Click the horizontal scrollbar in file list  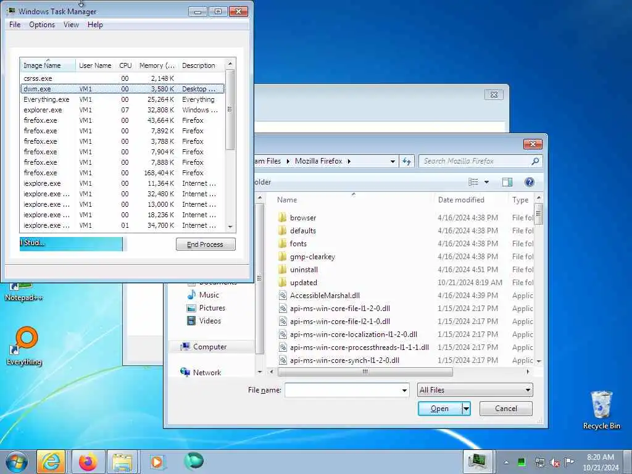[365, 372]
